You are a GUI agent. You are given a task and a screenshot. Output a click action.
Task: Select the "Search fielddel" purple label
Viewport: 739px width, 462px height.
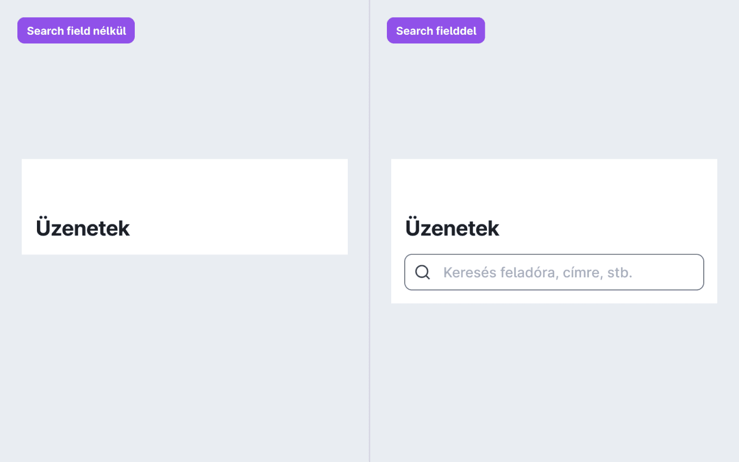tap(436, 30)
